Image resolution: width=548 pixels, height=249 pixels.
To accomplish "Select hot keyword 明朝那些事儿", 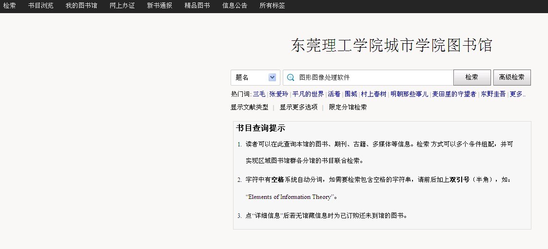I will pos(409,94).
